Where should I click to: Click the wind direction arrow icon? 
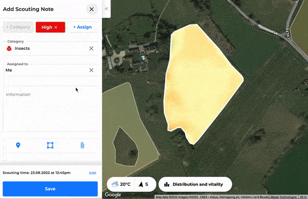(141, 185)
